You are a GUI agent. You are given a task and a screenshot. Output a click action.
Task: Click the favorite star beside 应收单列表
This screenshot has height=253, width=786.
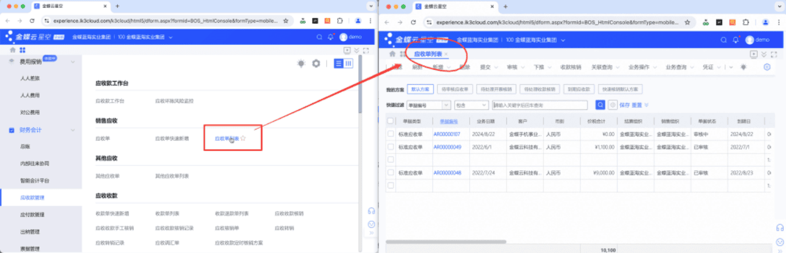(x=243, y=139)
